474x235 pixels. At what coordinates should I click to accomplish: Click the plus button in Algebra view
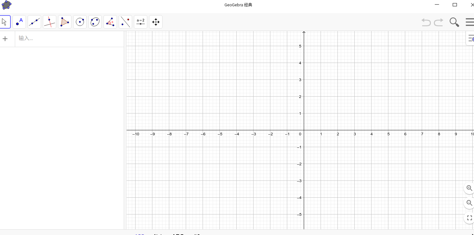click(5, 39)
